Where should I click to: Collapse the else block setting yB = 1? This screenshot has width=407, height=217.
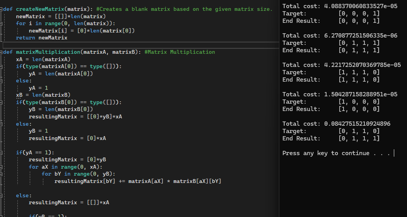pos(2,124)
